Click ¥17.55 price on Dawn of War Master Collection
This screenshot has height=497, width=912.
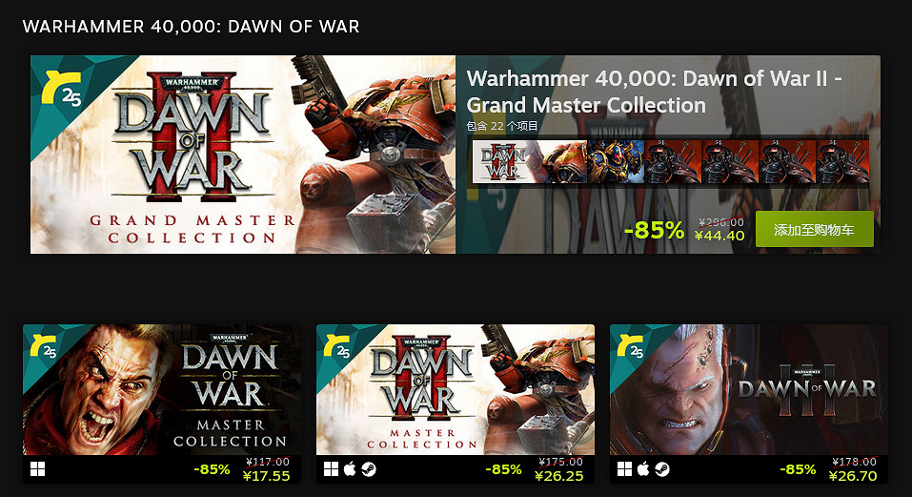click(x=267, y=476)
